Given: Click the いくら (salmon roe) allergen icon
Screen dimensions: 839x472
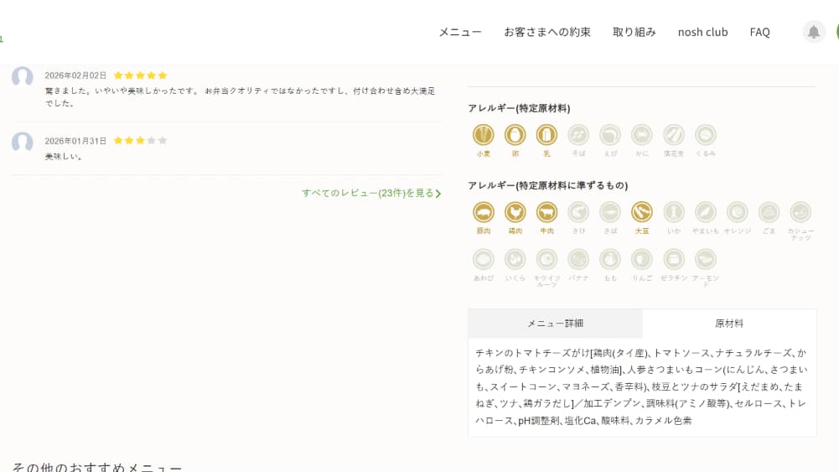Looking at the screenshot, I should (515, 259).
